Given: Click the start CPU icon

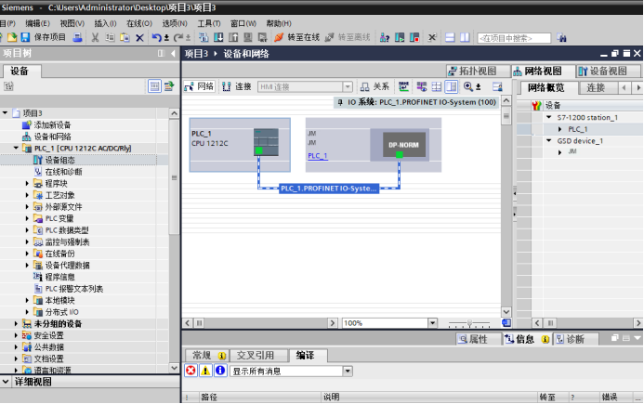Looking at the screenshot, I should [x=400, y=38].
